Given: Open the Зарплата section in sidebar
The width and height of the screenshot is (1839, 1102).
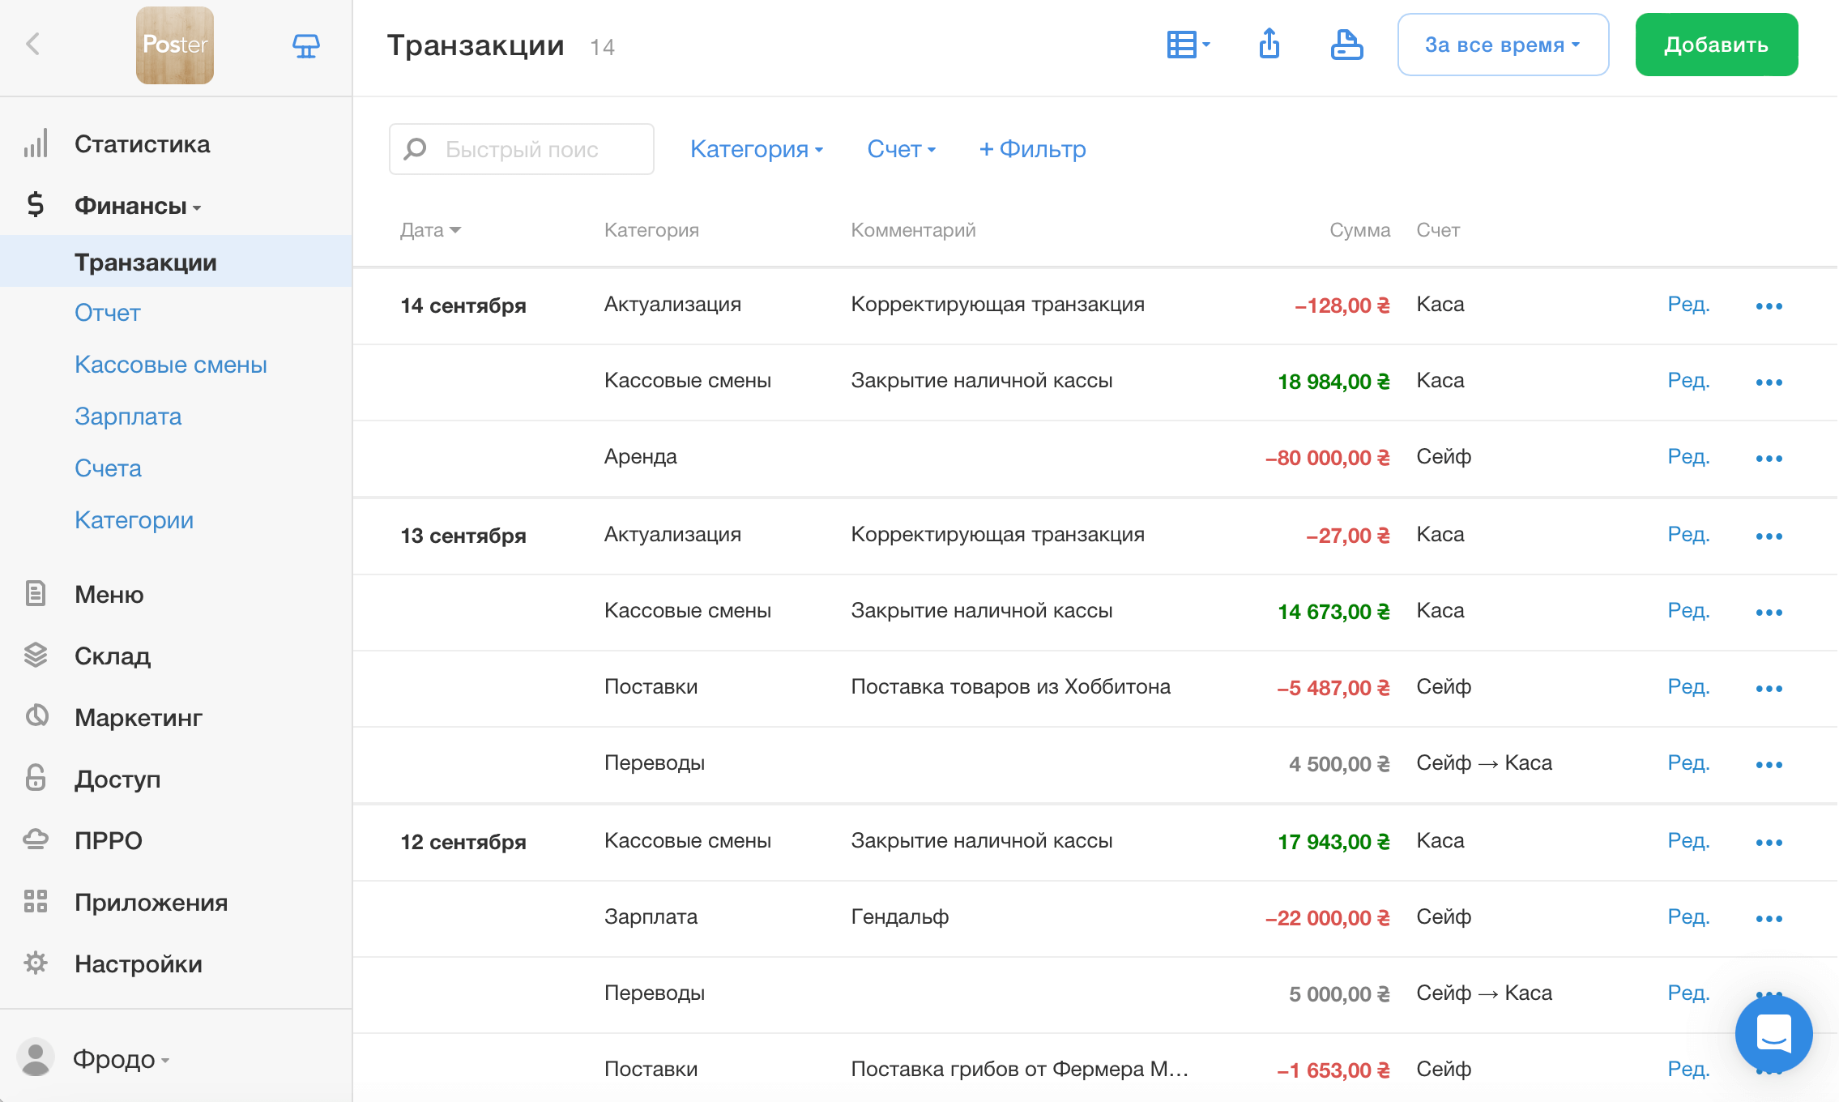Looking at the screenshot, I should coord(128,416).
